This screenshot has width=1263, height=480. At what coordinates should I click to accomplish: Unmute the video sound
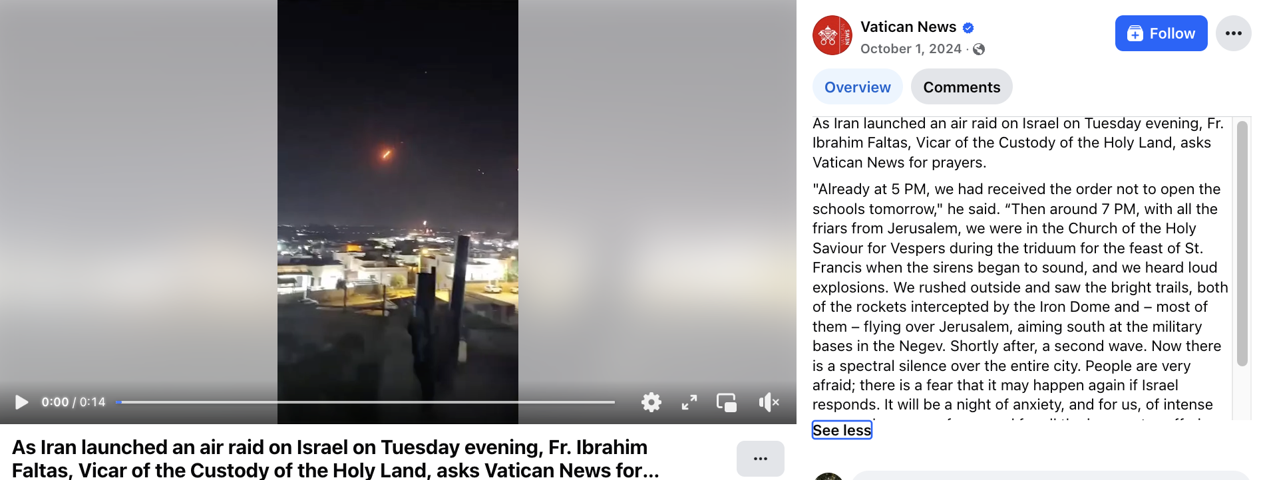point(769,402)
